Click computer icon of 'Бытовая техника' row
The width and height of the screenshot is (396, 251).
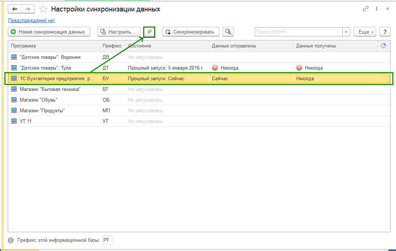(14, 89)
